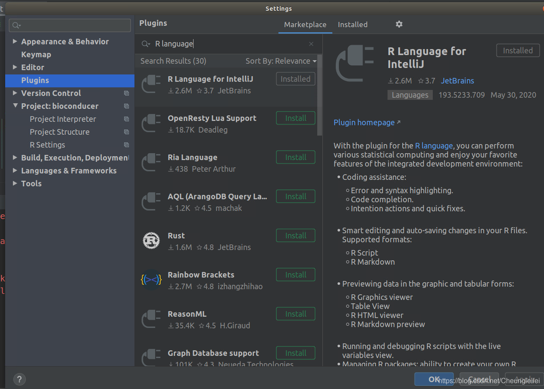Click the OK button
This screenshot has width=544, height=389.
[x=434, y=379]
